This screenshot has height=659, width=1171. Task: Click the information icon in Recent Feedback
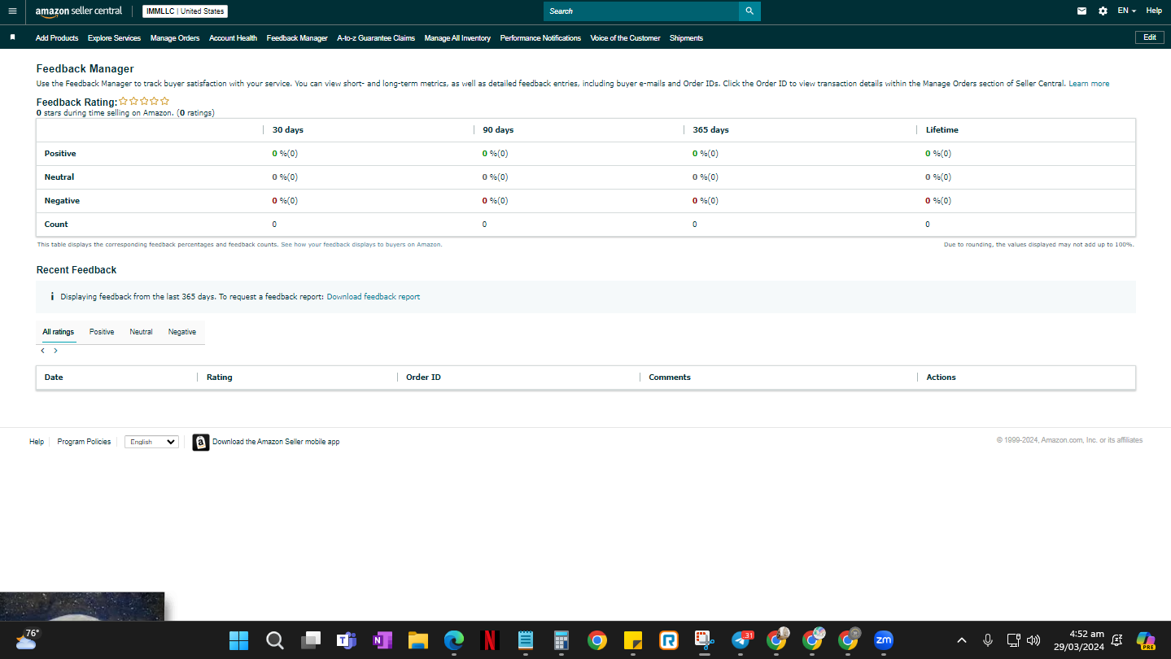click(x=52, y=297)
